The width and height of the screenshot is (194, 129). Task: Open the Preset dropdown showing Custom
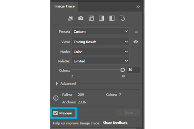[100, 31]
